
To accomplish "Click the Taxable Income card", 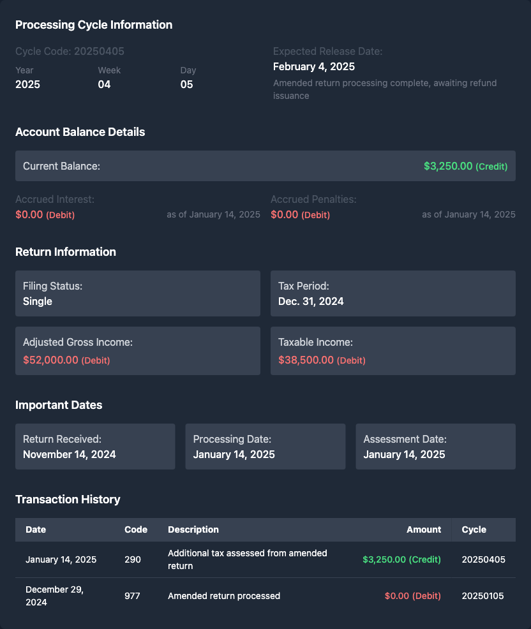I will 393,351.
